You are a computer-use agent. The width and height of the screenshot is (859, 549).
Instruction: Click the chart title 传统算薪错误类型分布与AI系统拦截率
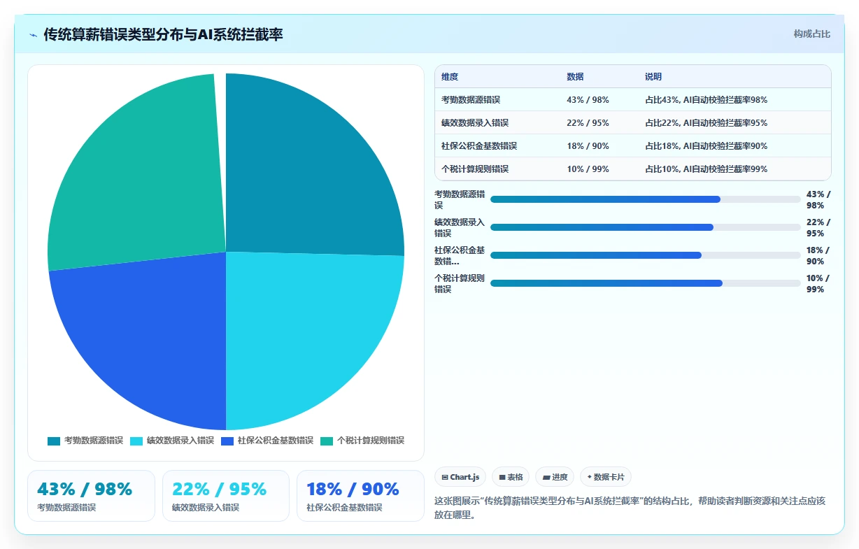point(163,35)
